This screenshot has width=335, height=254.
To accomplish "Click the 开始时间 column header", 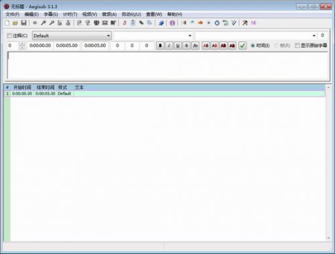I will (22, 88).
